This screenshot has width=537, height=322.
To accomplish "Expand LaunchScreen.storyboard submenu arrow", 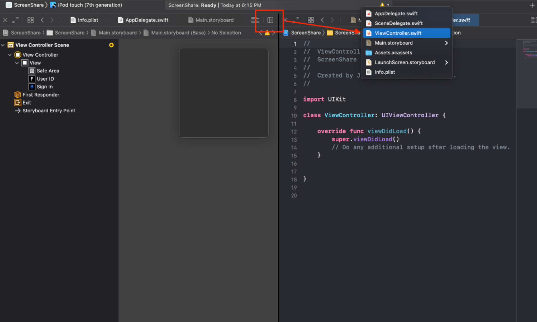I will point(446,63).
